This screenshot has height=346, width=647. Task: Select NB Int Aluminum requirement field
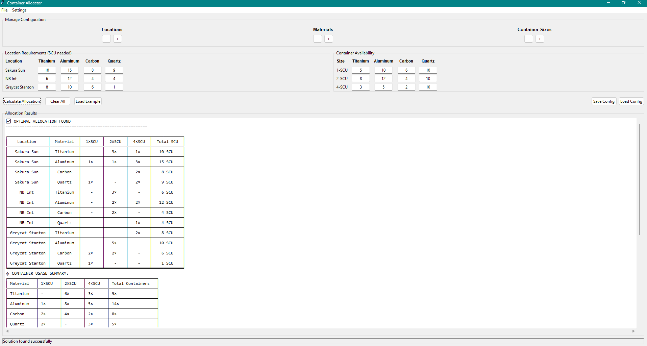[70, 78]
